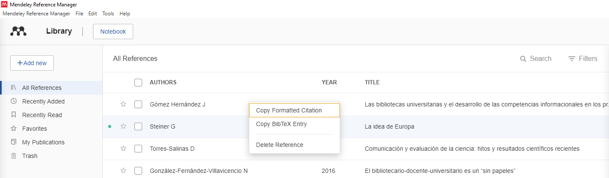Select Recently Added in the sidebar

pyautogui.click(x=51, y=101)
